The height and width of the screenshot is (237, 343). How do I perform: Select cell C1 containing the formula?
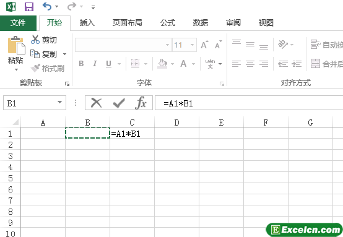tap(132, 133)
